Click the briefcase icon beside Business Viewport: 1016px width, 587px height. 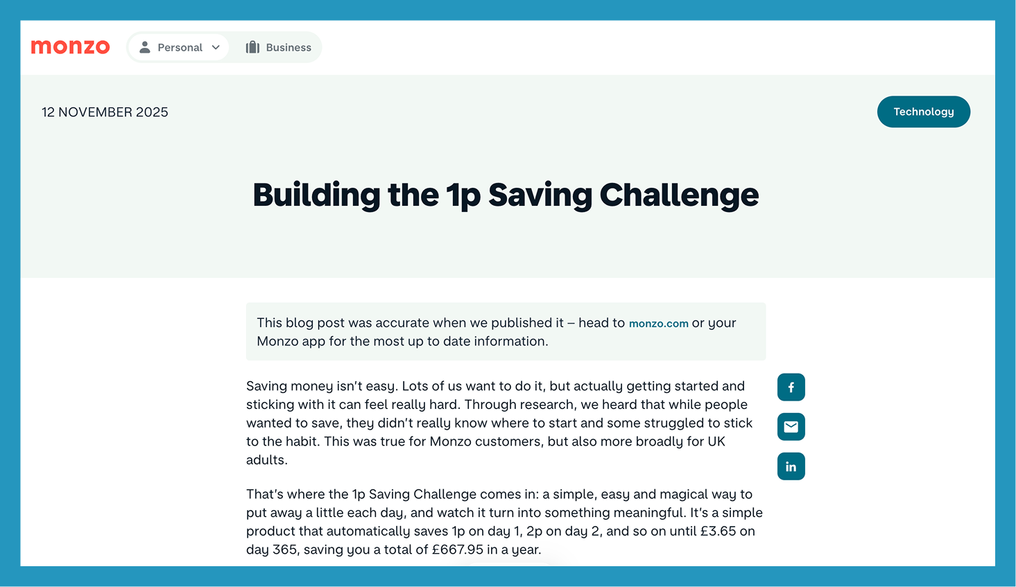(252, 47)
